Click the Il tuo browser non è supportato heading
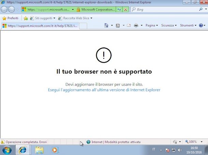The width and height of the screenshot is (208, 155). pos(104,72)
